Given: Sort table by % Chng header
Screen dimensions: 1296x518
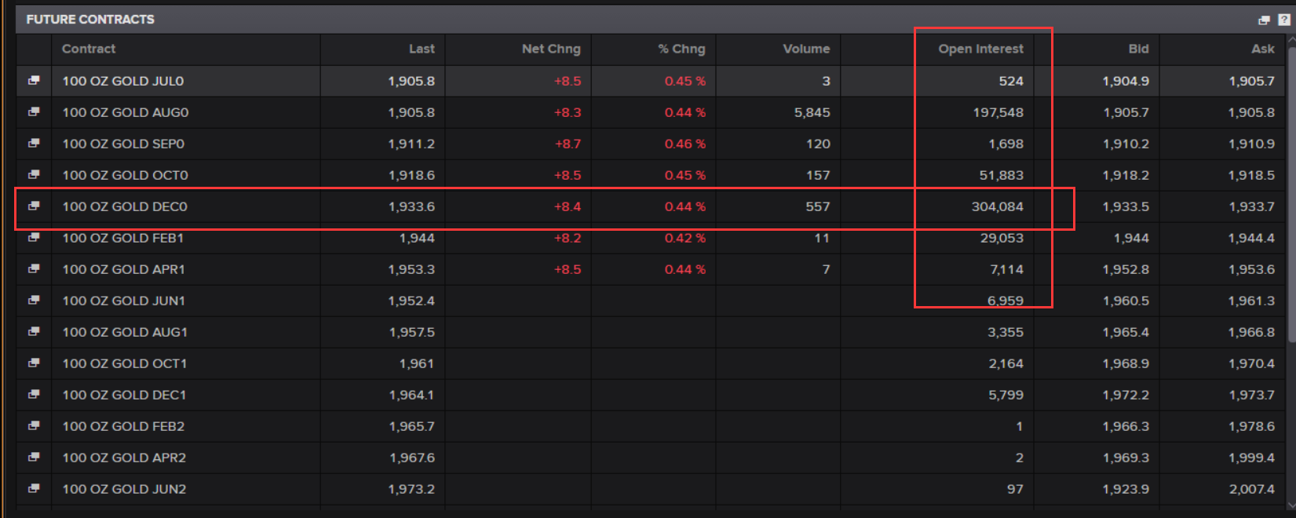Looking at the screenshot, I should click(681, 49).
